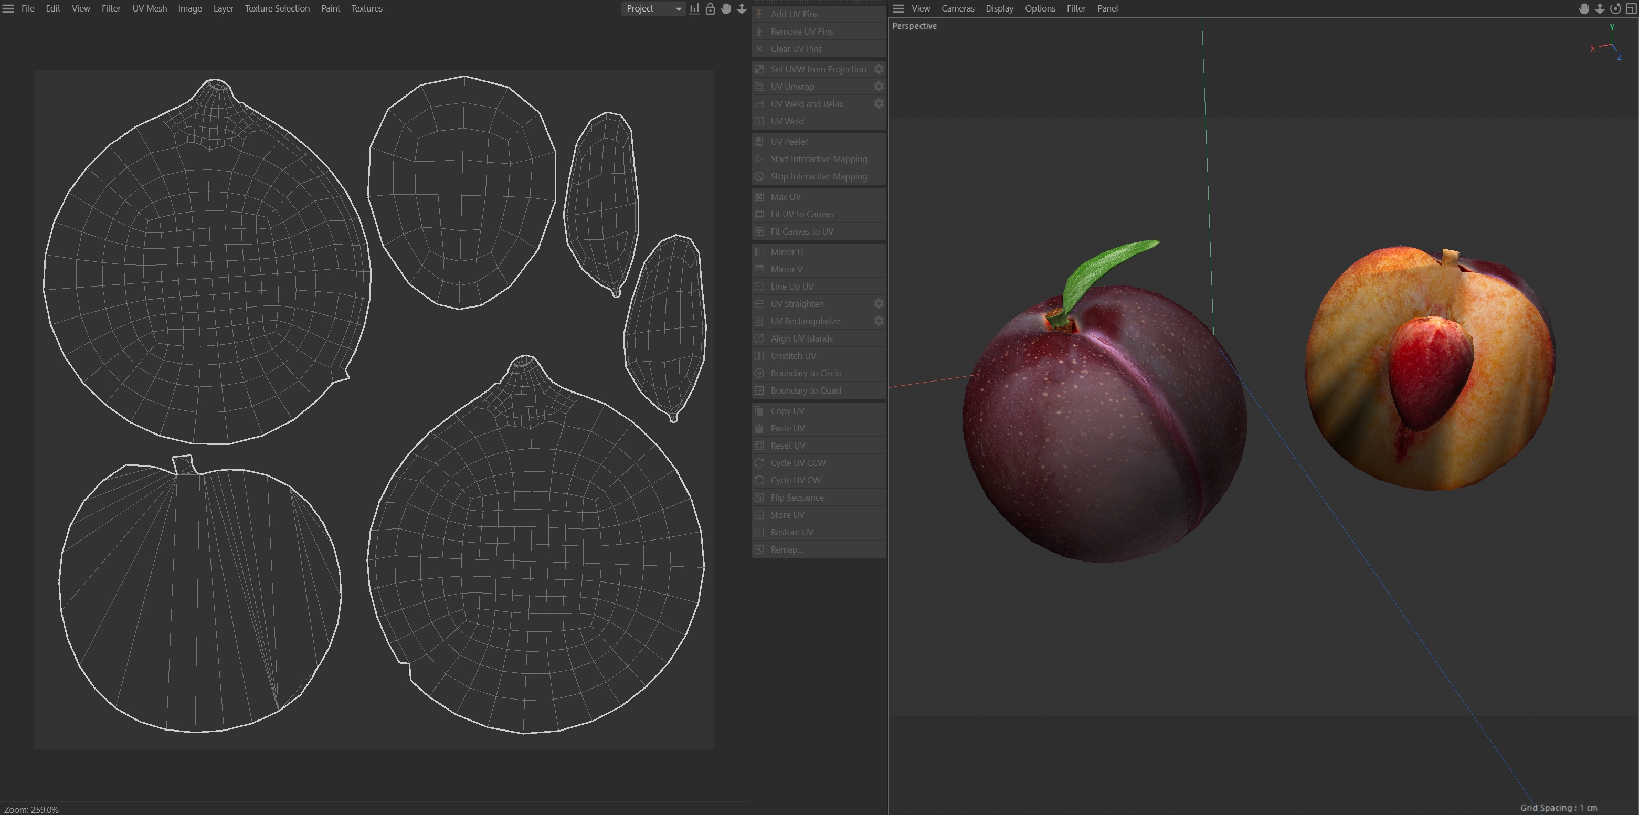This screenshot has height=815, width=1639.
Task: Click the Mirror U command
Action: pos(786,252)
